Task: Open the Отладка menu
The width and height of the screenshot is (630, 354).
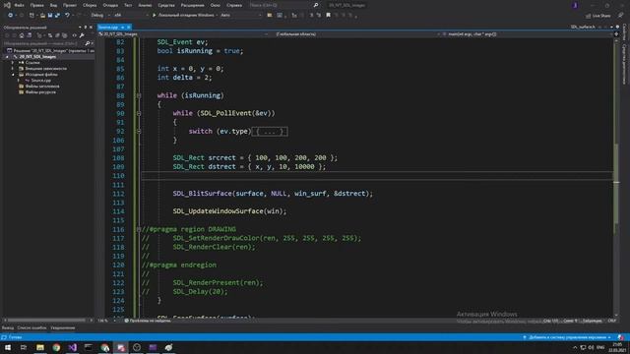Action: pyautogui.click(x=110, y=5)
